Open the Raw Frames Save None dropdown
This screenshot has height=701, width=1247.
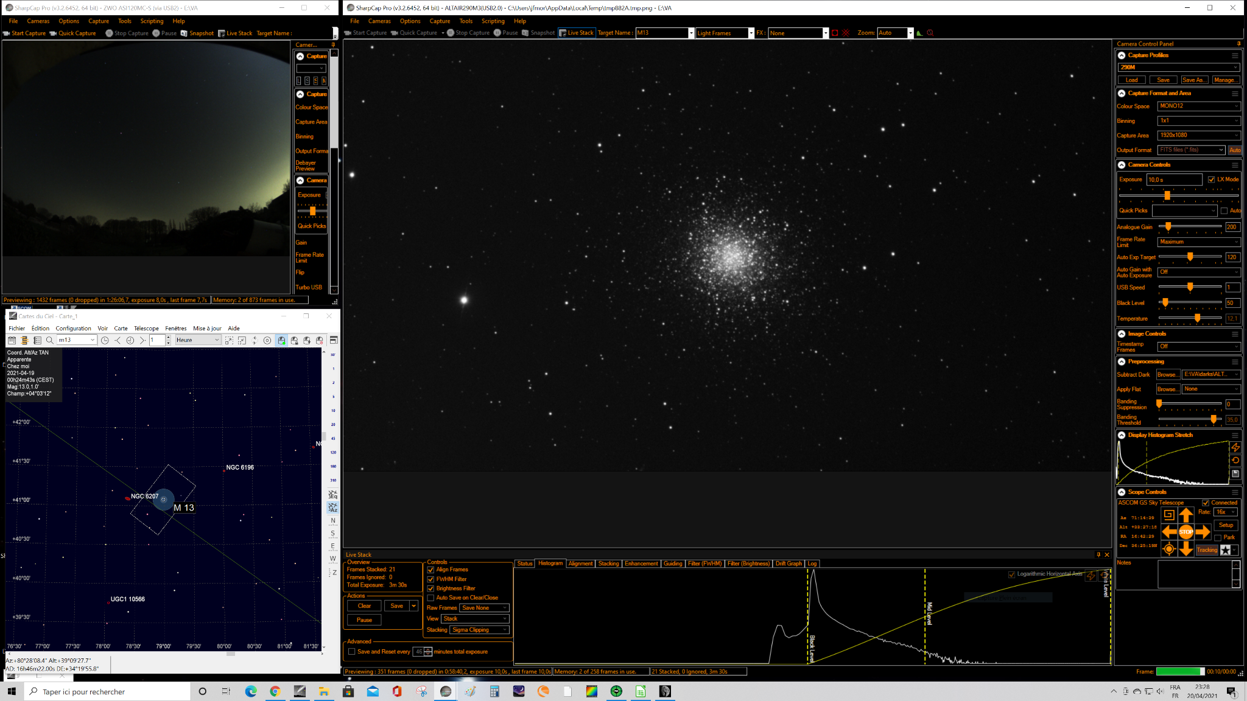(484, 608)
